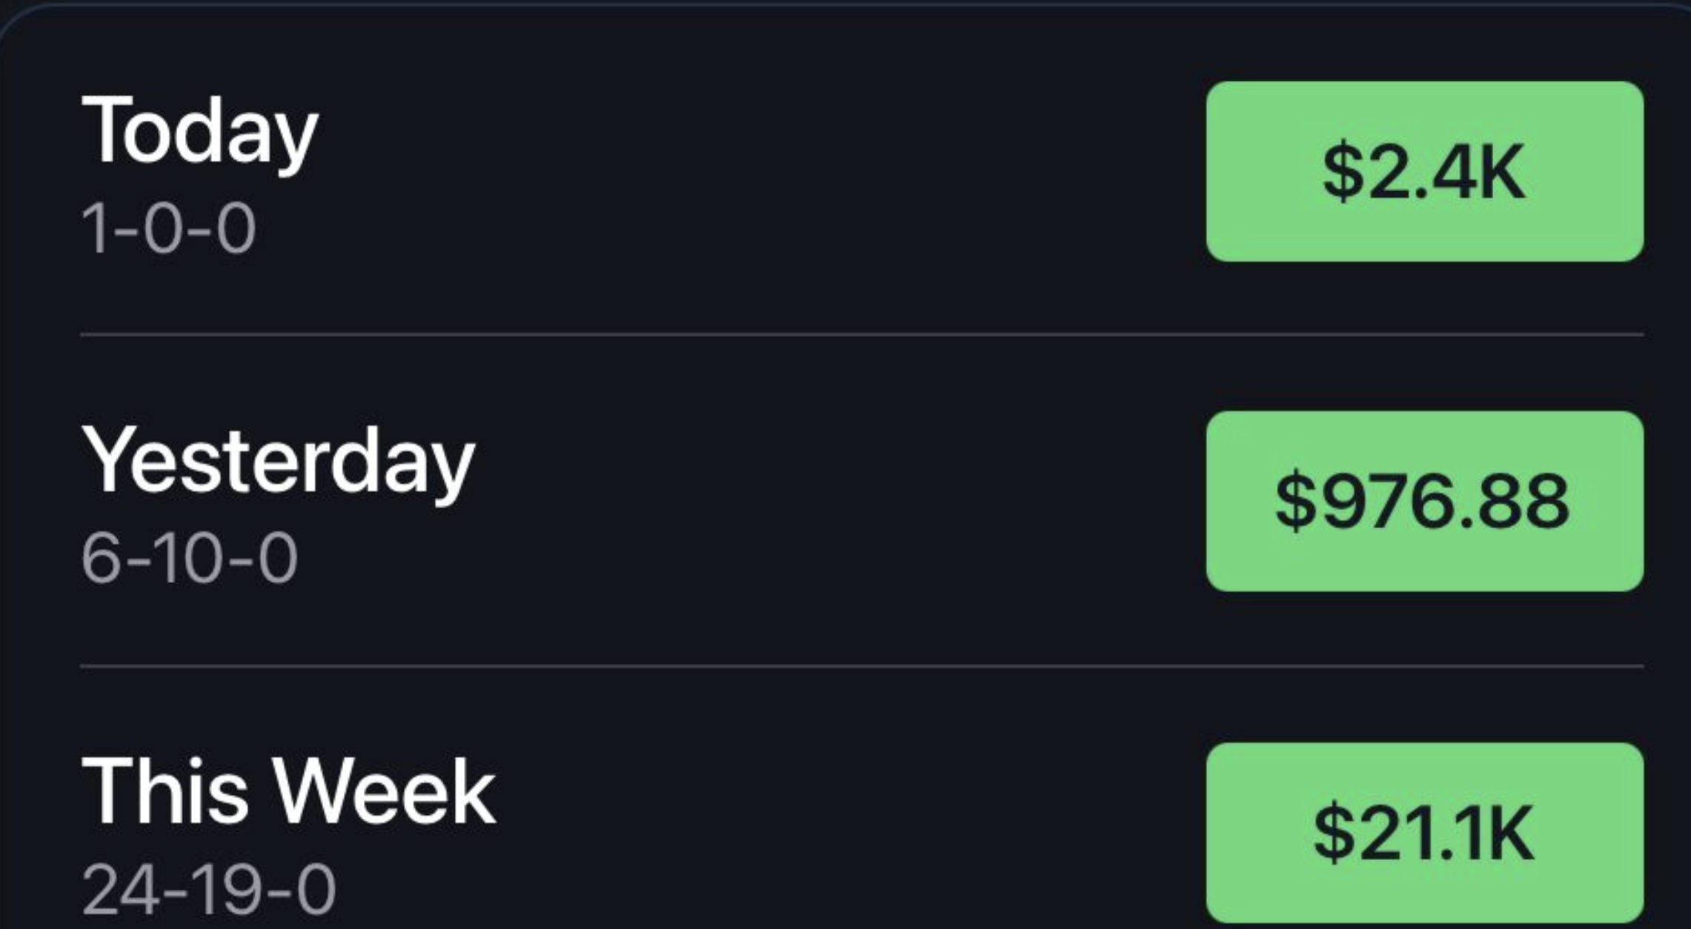Click the green $2.4K earnings badge
1691x929 pixels.
[x=1424, y=171]
